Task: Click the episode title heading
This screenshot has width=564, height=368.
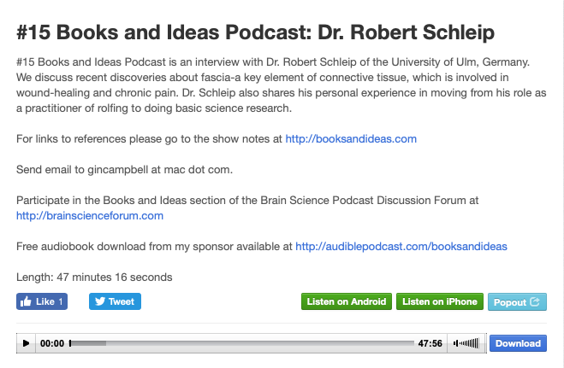Action: (255, 32)
